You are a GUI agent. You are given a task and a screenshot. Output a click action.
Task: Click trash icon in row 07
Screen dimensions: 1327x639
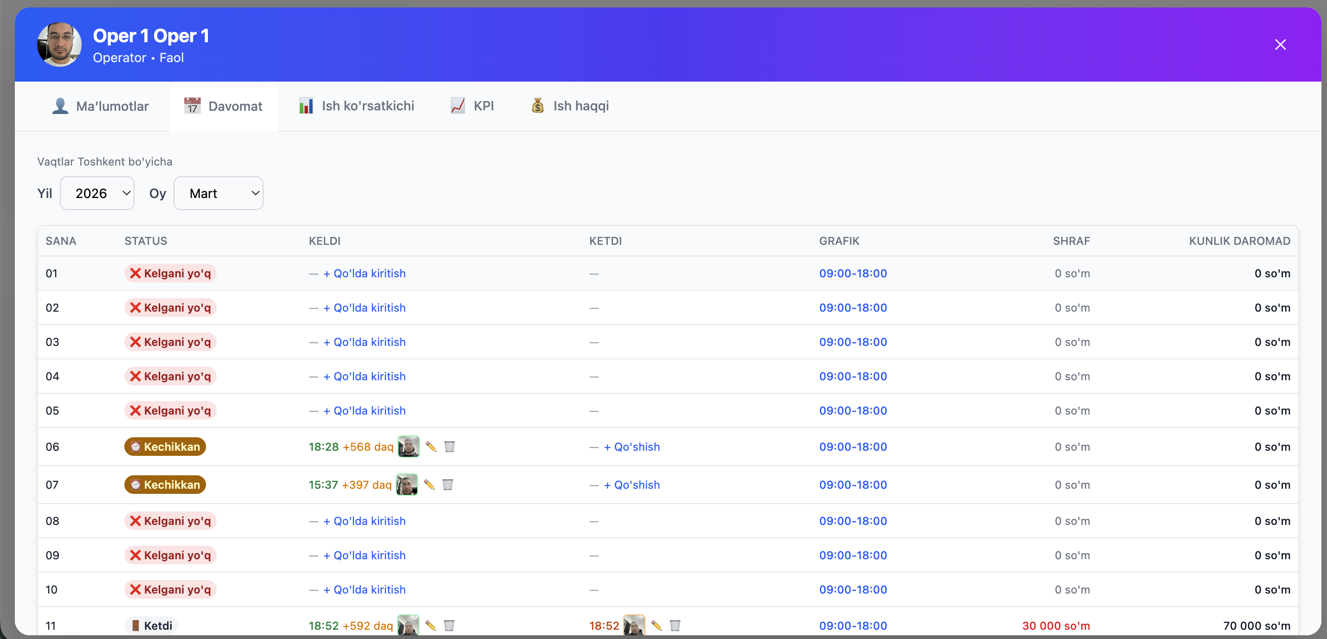447,485
